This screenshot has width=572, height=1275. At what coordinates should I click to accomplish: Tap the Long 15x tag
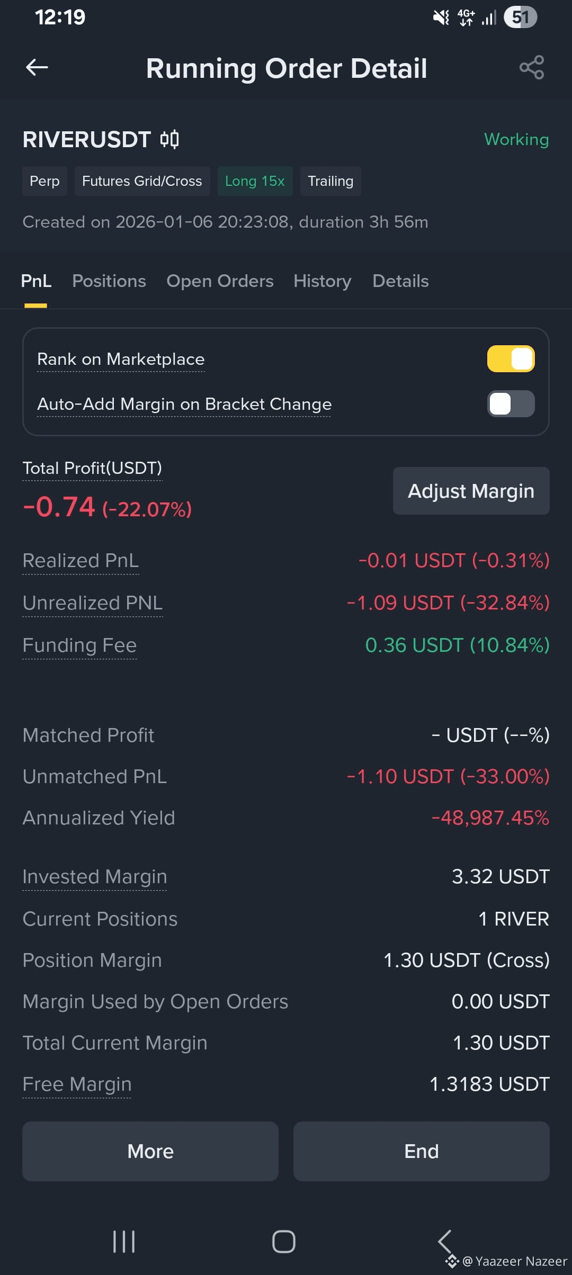(255, 181)
